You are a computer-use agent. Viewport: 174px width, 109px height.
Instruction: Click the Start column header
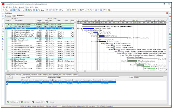click(x=53, y=21)
